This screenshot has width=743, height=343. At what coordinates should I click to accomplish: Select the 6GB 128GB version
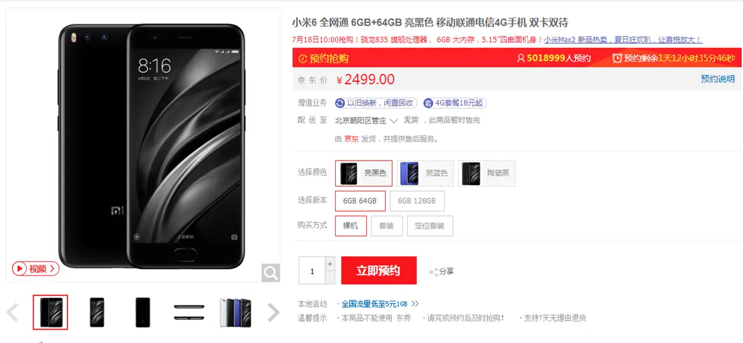coord(417,201)
